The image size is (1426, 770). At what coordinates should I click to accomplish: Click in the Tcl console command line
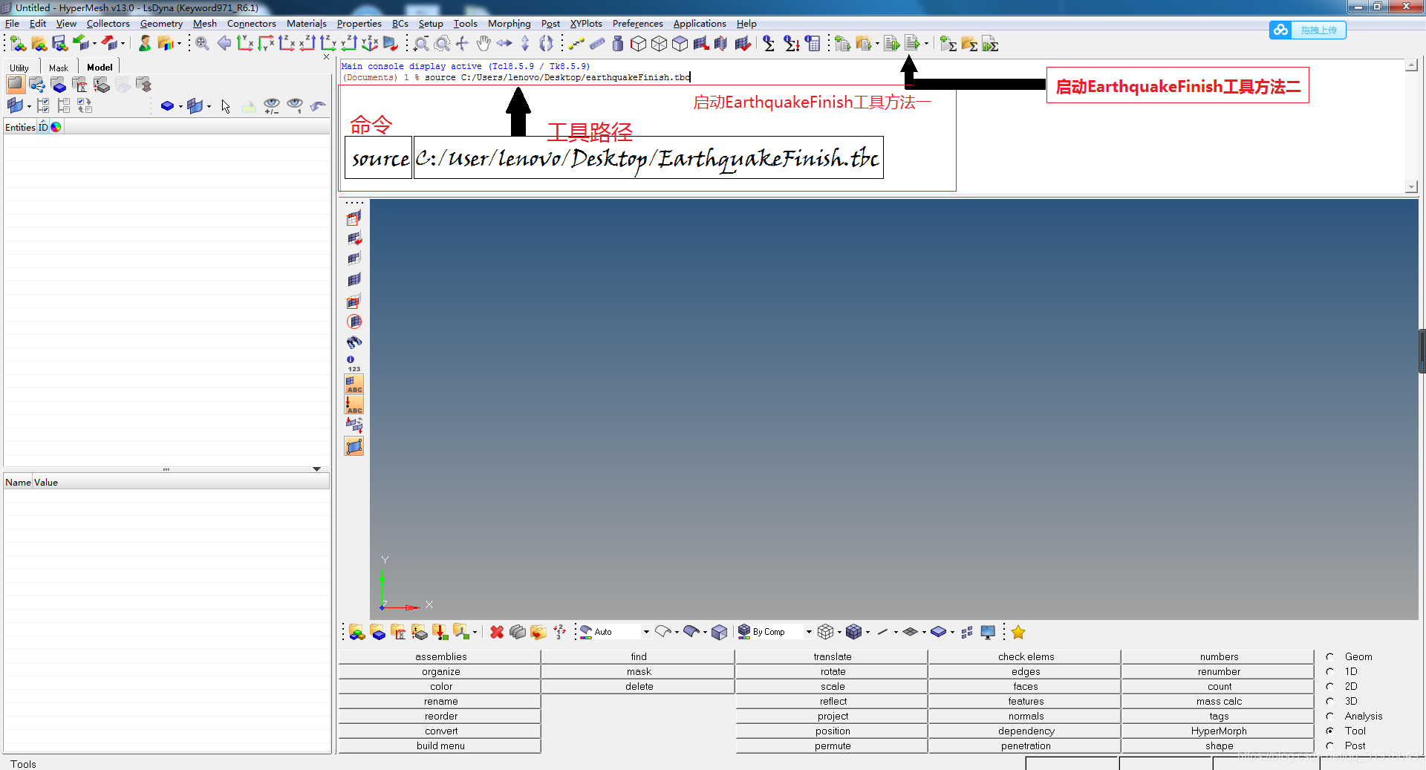point(743,77)
